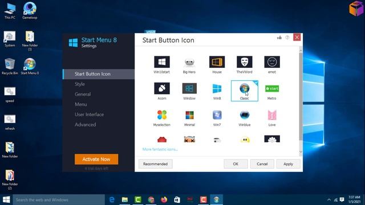Open Chrome from the taskbar
Viewport: 365px width, 205px height.
pos(151,200)
